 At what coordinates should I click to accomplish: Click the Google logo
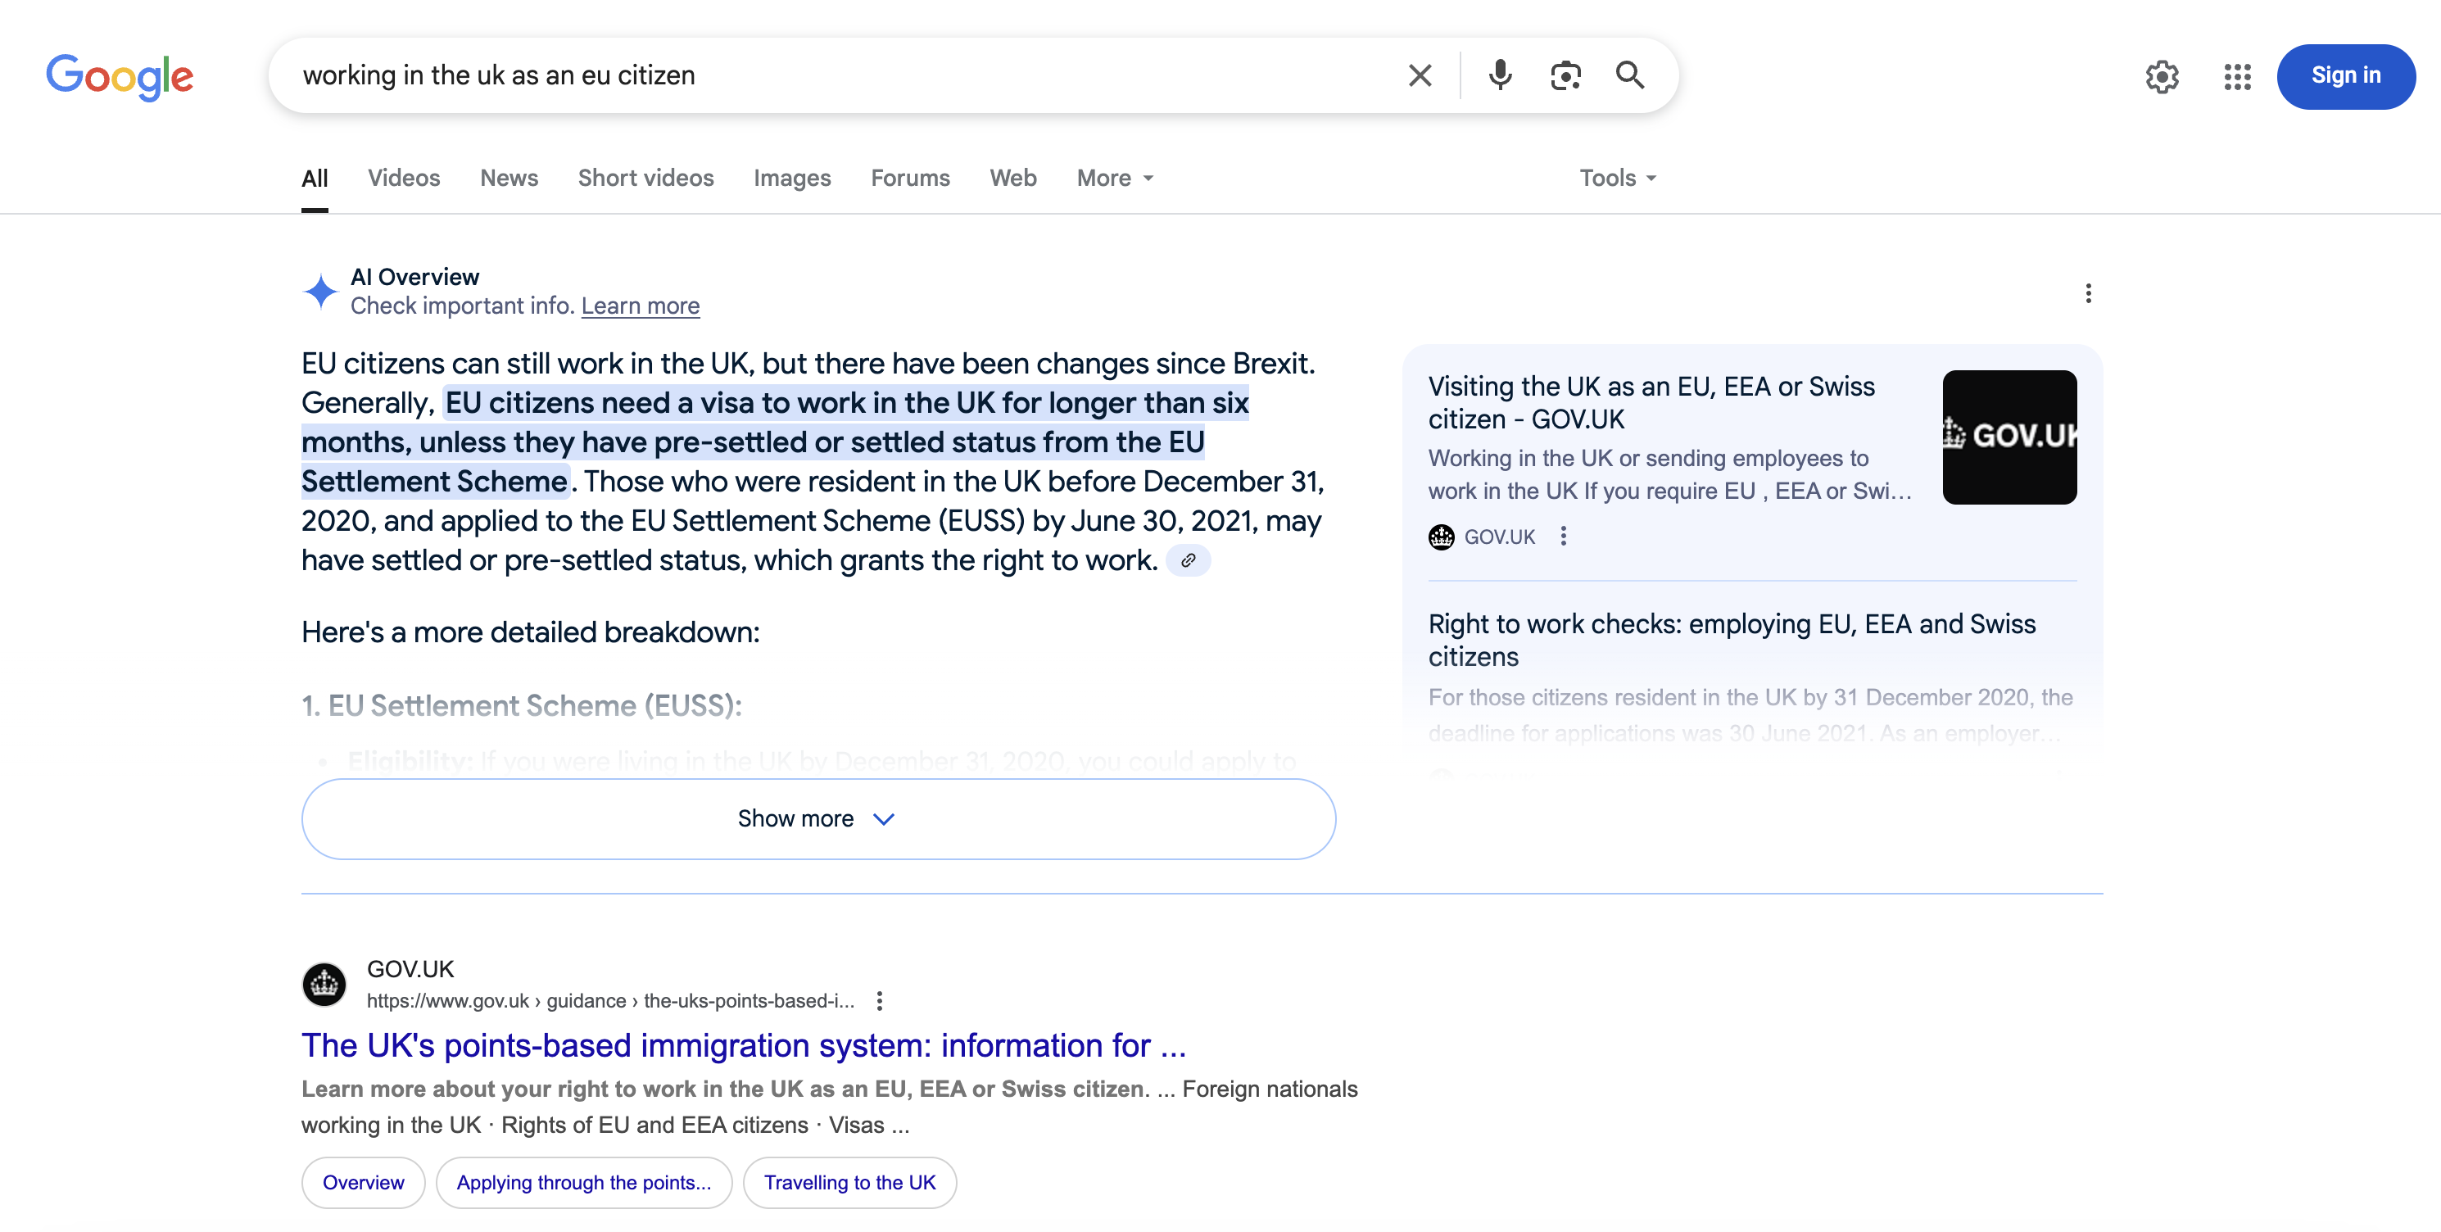[x=120, y=76]
